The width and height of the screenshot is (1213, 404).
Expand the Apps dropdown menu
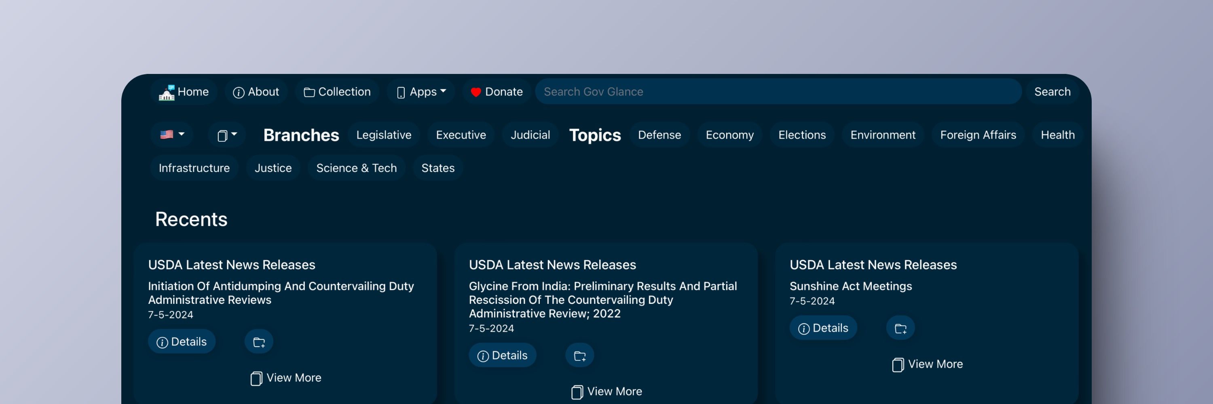tap(421, 92)
